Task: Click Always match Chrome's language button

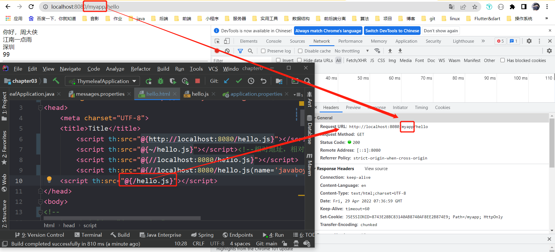Action: coord(328,31)
